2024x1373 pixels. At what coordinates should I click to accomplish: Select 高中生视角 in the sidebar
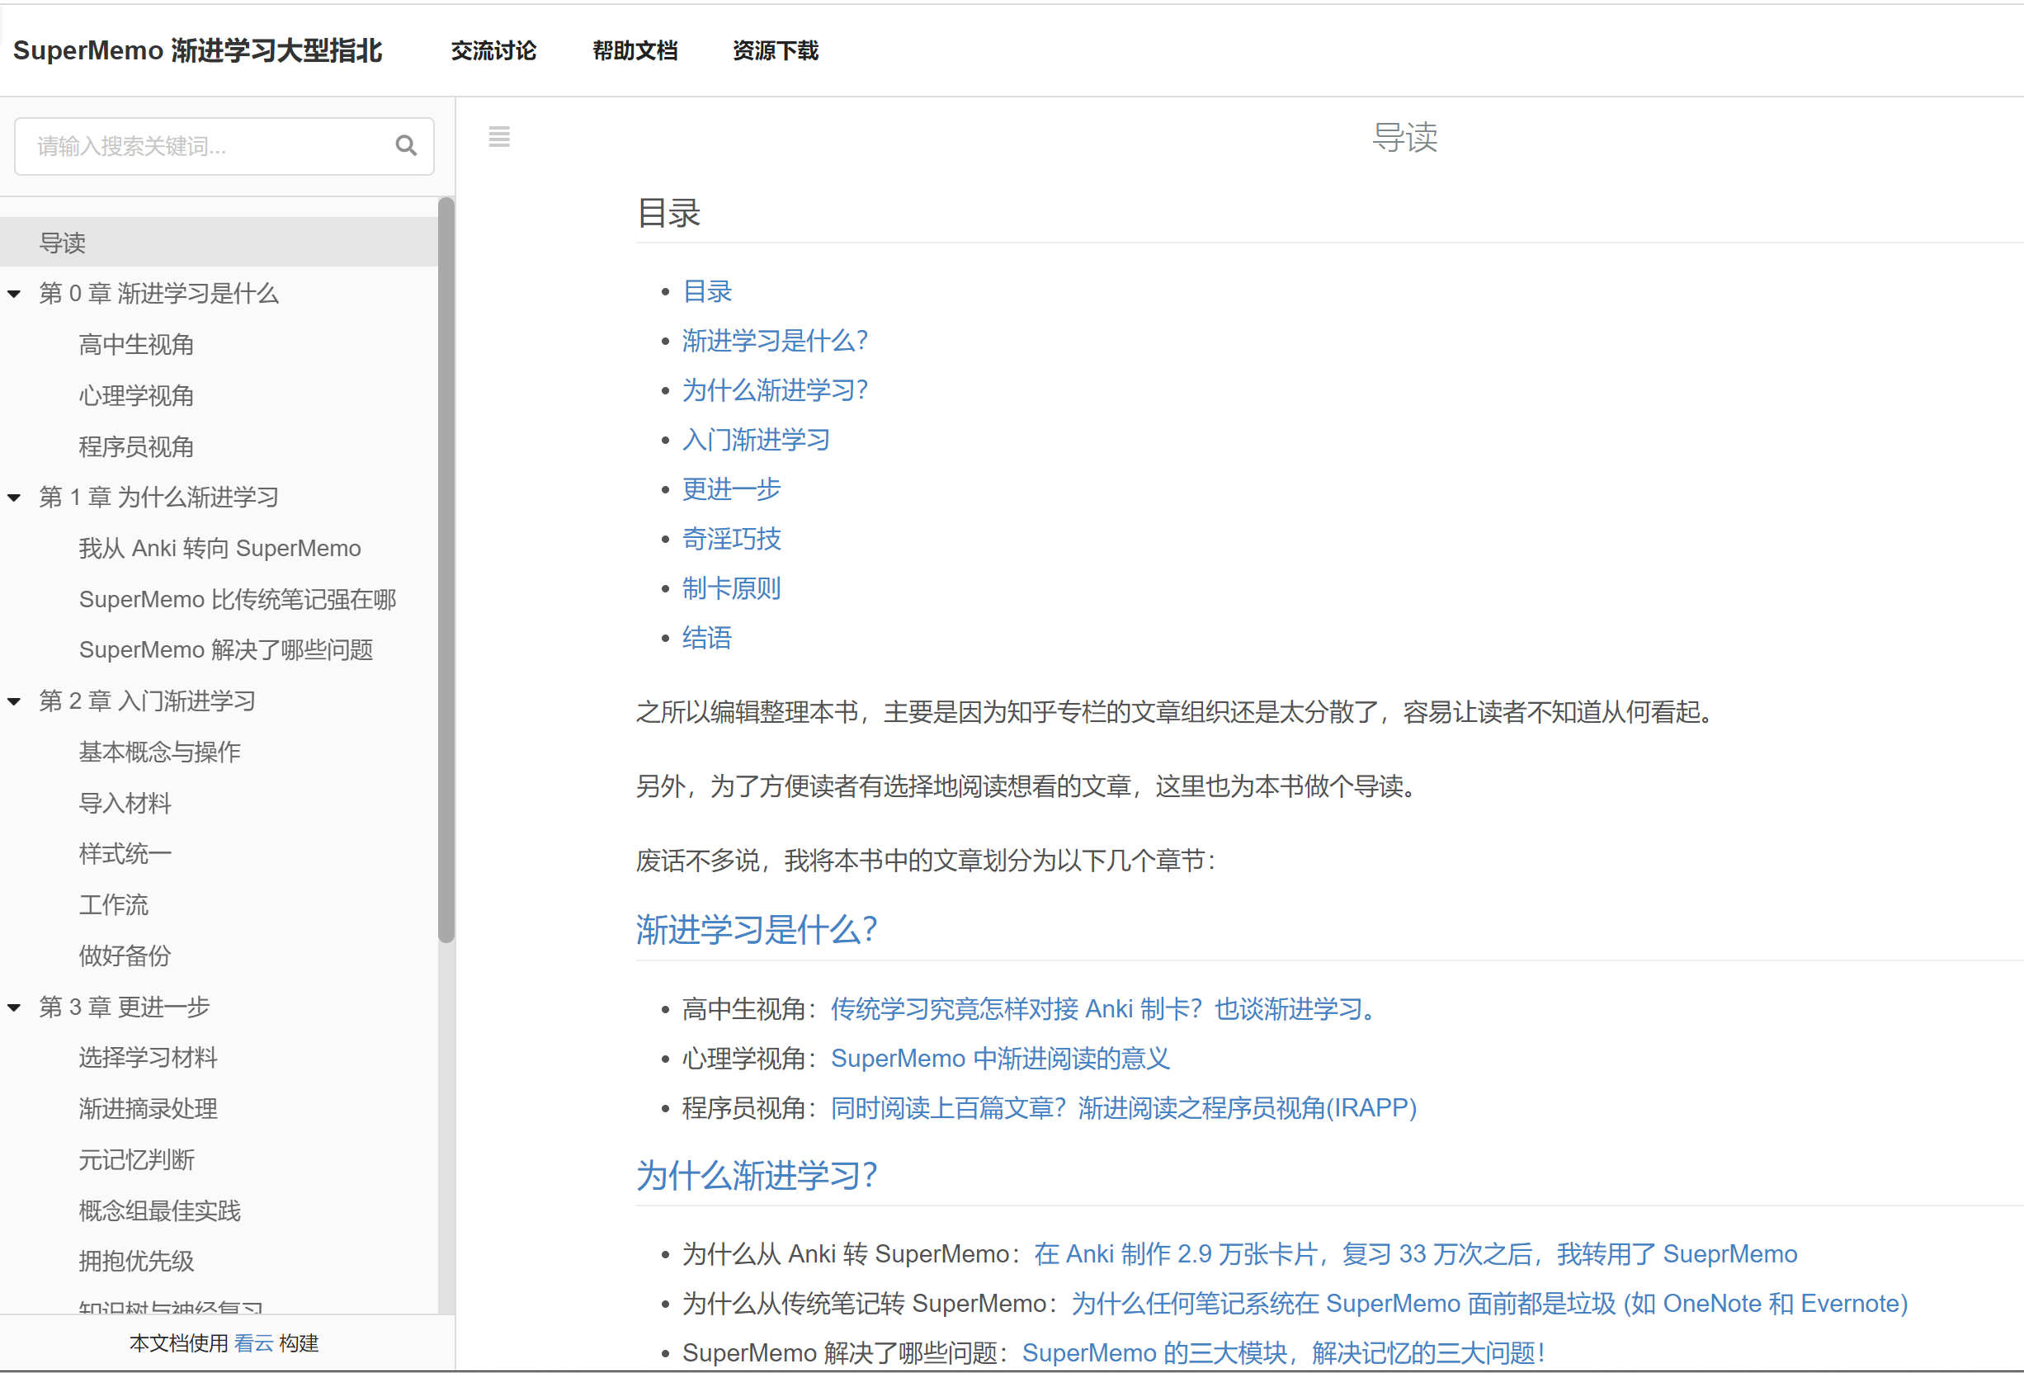pyautogui.click(x=136, y=344)
